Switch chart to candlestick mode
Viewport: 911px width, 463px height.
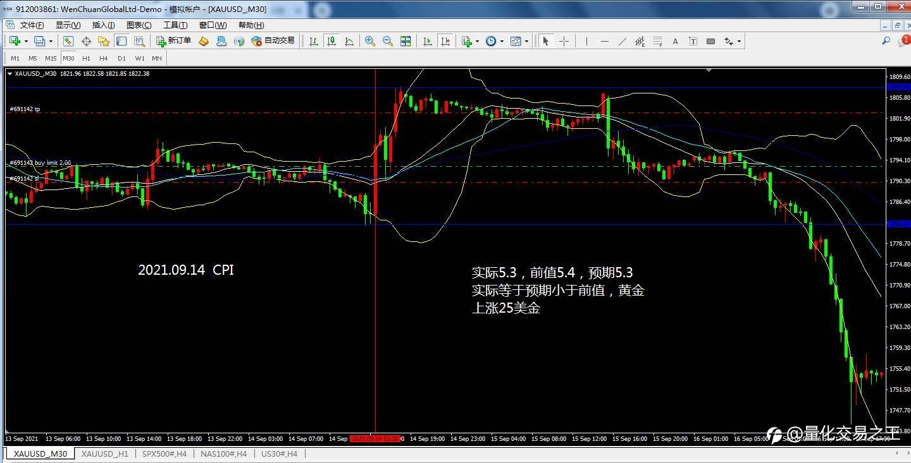click(x=332, y=41)
